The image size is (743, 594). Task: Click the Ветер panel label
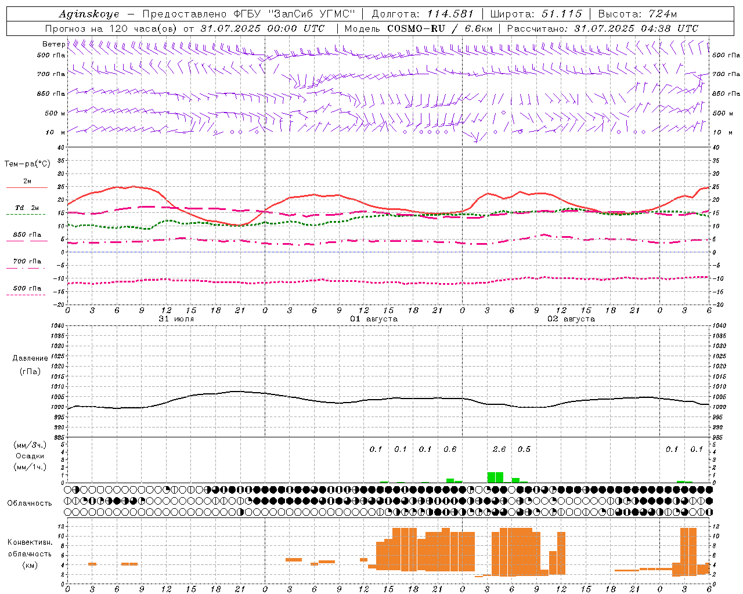click(x=53, y=44)
